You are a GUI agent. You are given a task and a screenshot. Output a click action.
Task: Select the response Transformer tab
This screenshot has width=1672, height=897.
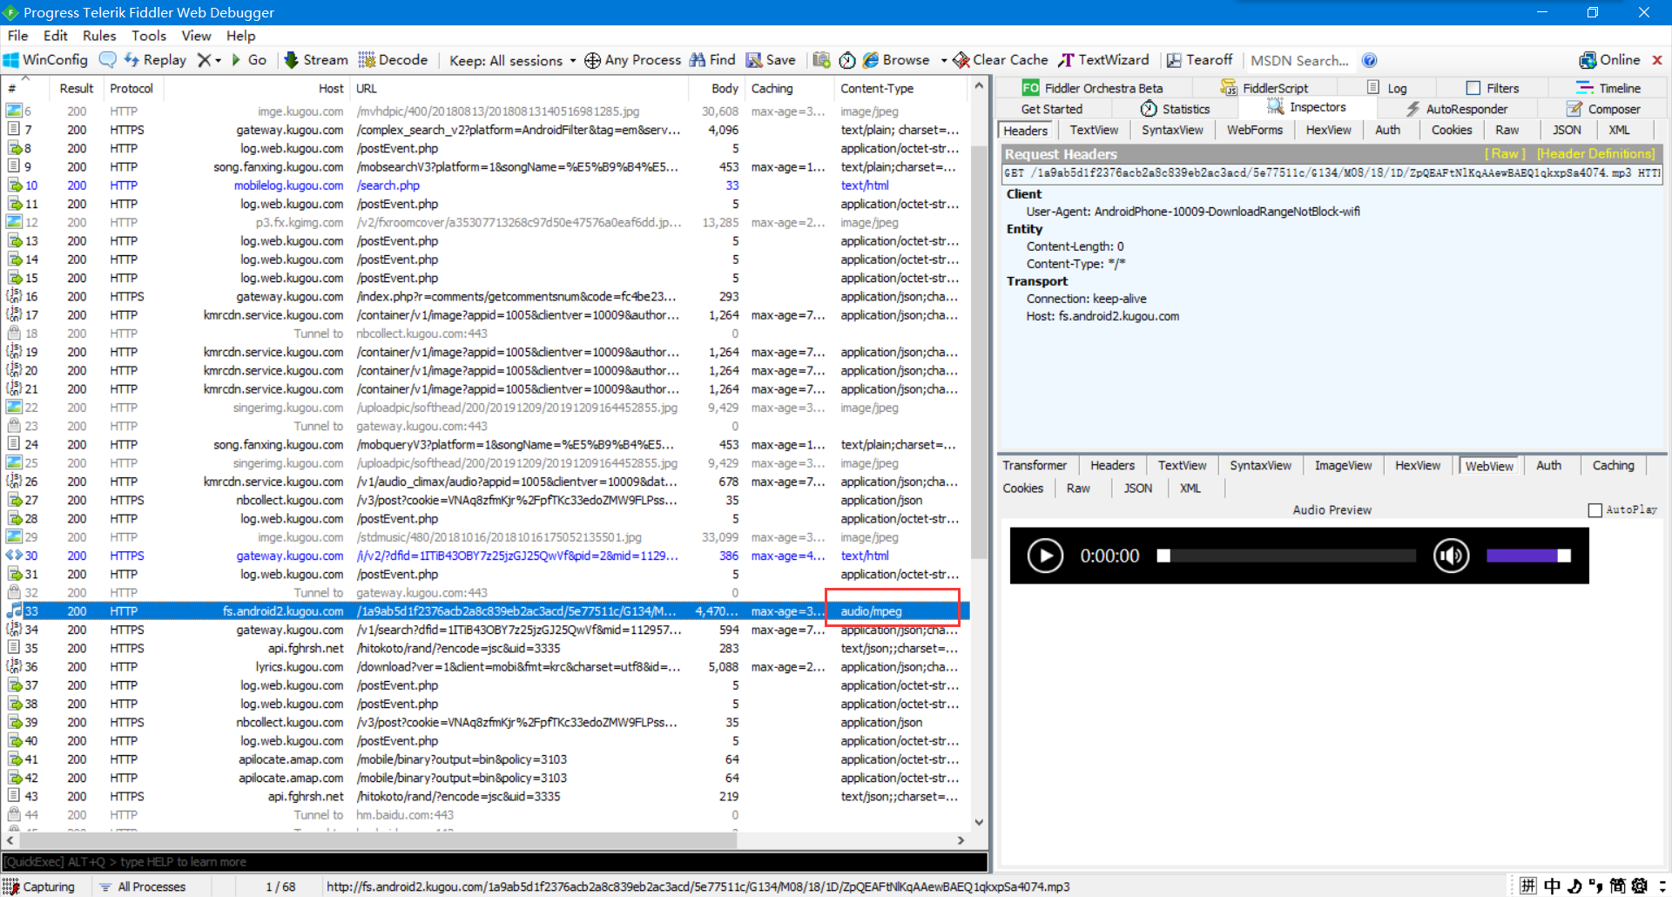pos(1035,465)
